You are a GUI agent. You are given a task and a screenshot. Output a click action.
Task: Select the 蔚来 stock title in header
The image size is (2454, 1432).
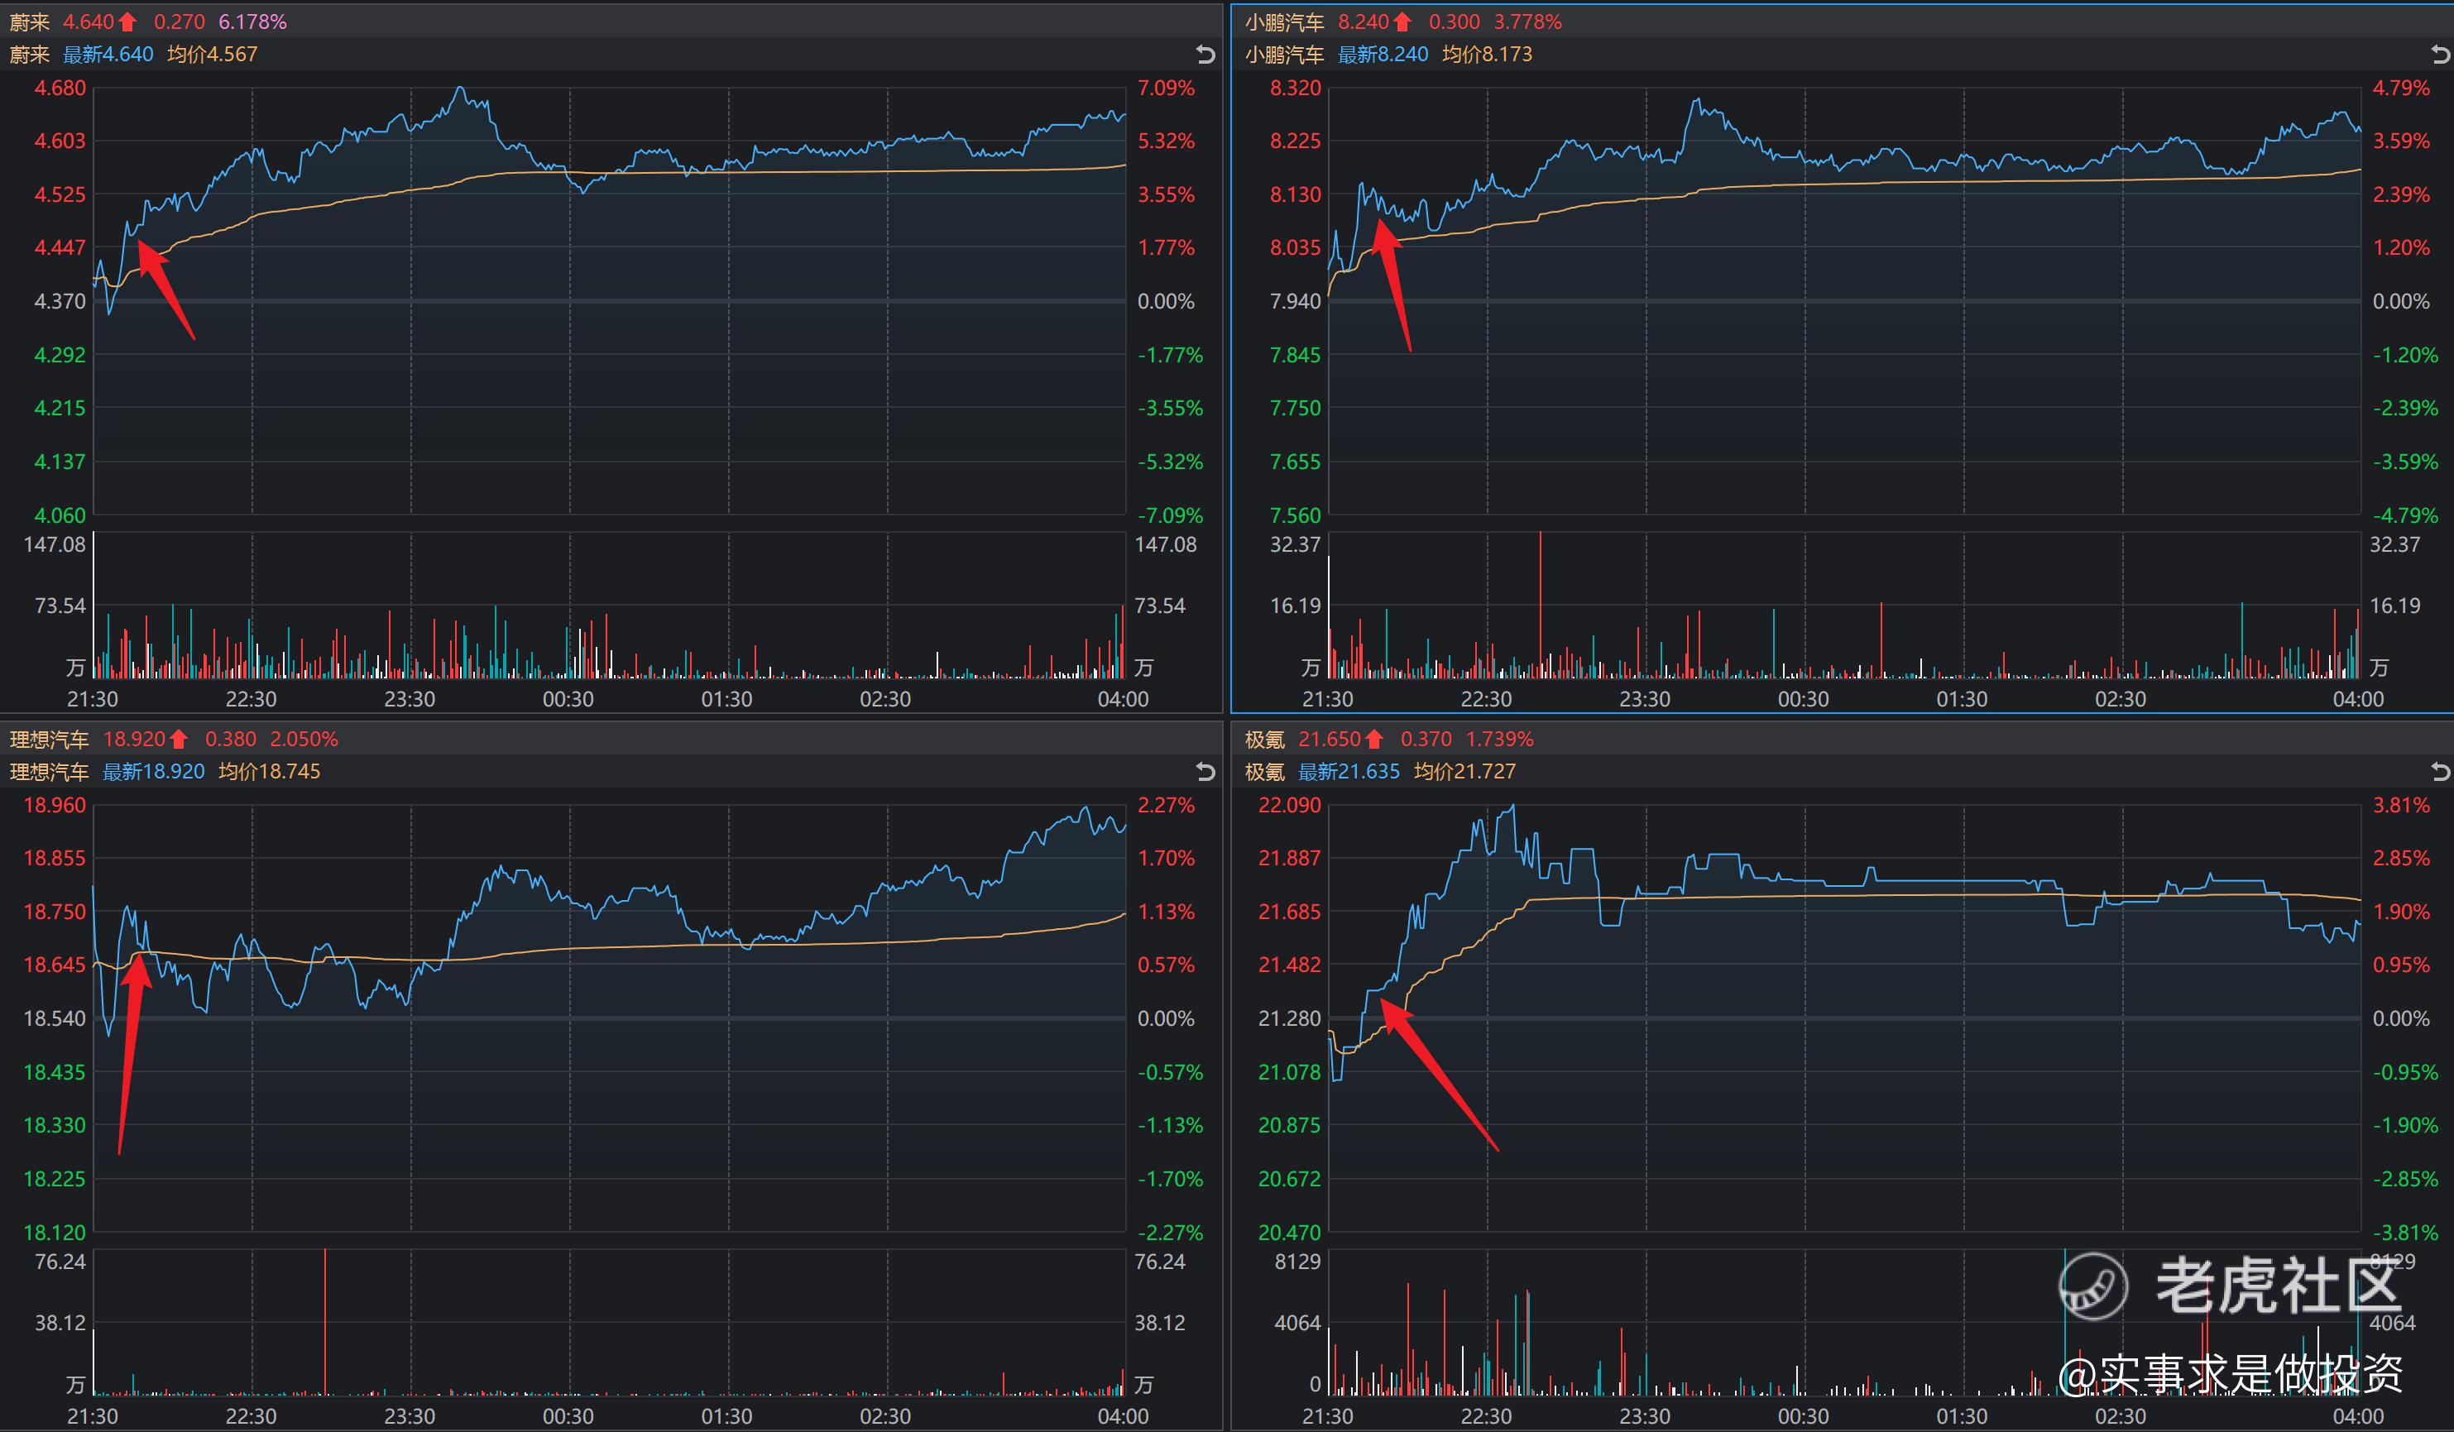(x=29, y=22)
